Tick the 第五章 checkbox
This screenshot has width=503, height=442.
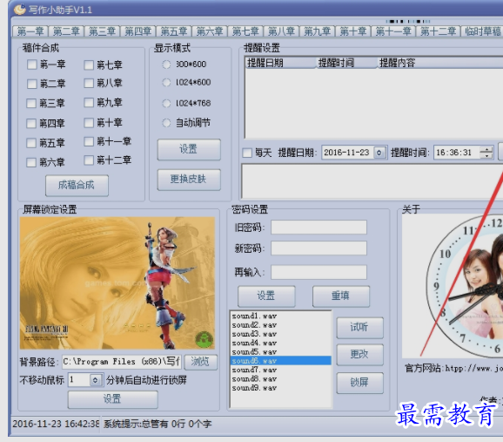pos(31,143)
